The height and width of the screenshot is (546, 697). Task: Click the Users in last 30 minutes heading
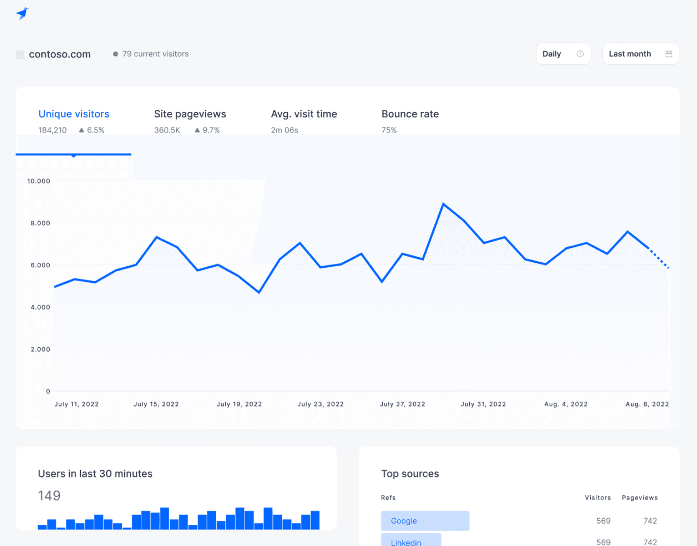tap(95, 474)
